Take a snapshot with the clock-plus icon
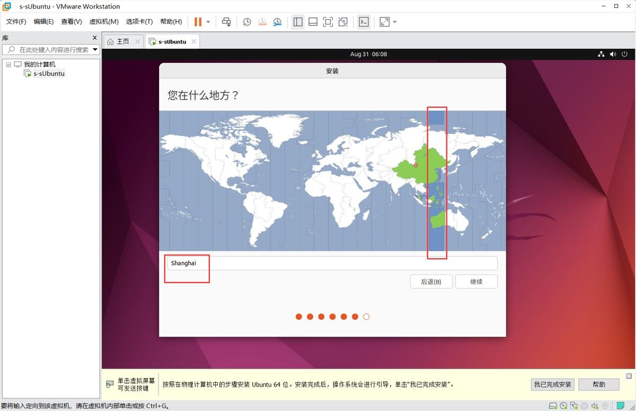636x411 pixels. click(247, 22)
